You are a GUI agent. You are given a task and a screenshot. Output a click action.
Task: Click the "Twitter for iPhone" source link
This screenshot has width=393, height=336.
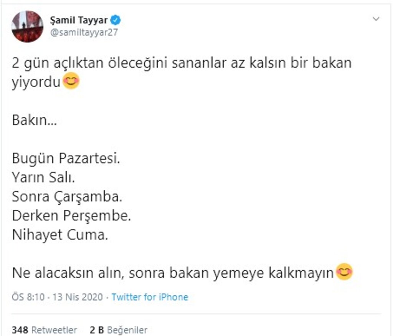coord(150,297)
